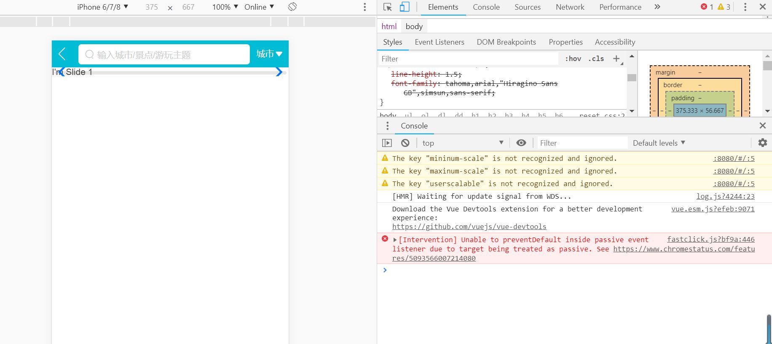Click warning icon of maxinum-scale message
Screen dimensions: 772x344
(385, 171)
